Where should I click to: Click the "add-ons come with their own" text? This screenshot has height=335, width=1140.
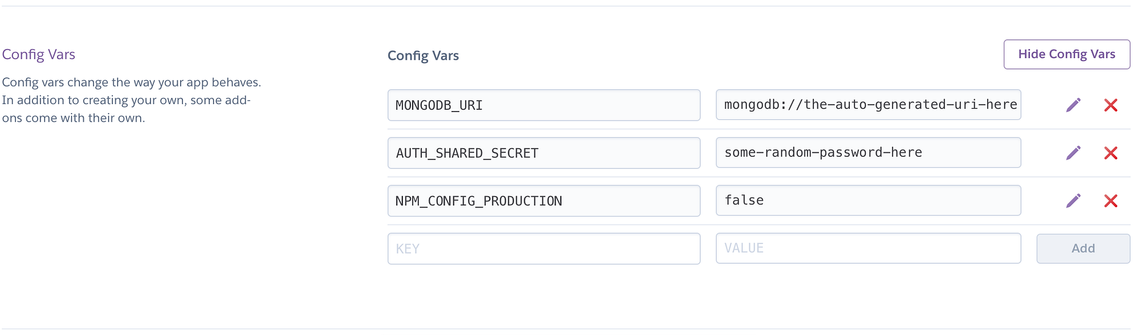coord(74,118)
